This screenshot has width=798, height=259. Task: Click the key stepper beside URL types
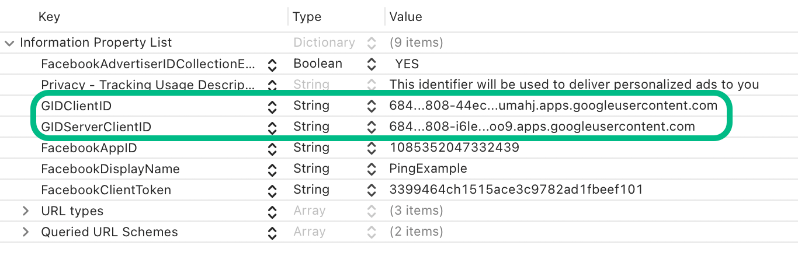(x=272, y=211)
